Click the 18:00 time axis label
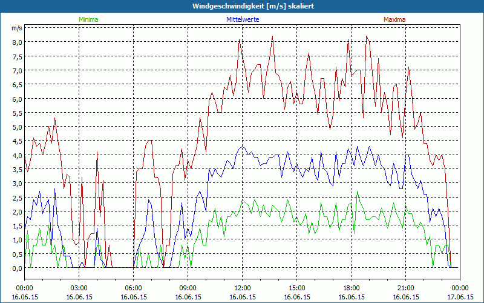This screenshot has height=303, width=484. (352, 288)
